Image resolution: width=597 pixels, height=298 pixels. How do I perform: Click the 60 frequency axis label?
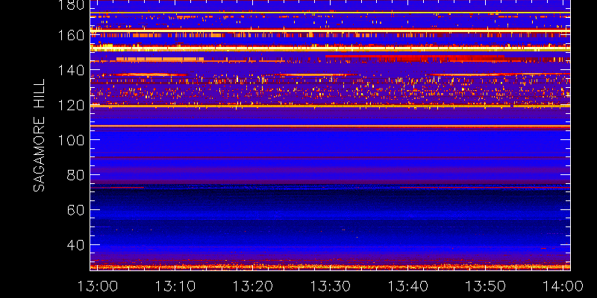75,210
